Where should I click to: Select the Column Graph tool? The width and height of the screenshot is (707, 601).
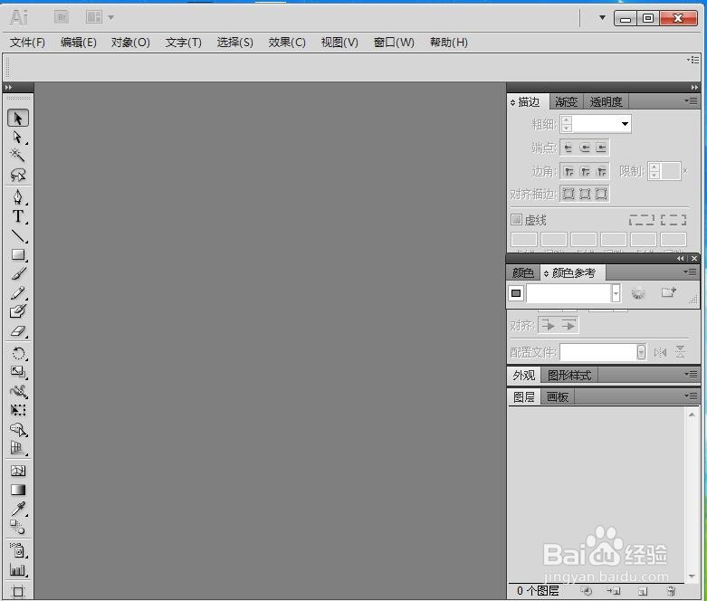coord(18,570)
